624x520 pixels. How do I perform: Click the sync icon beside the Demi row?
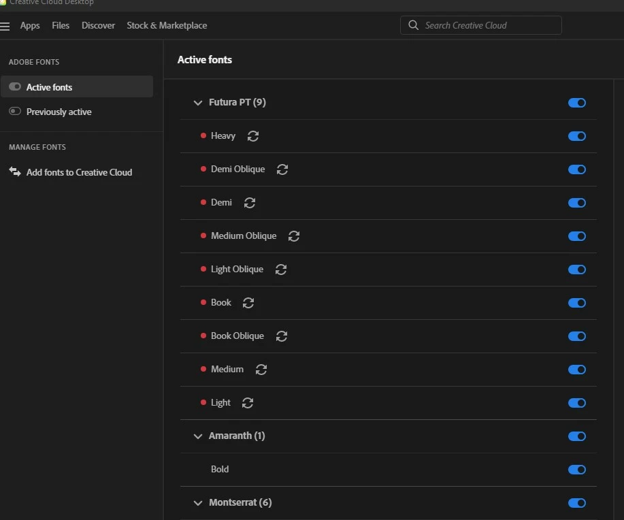(250, 203)
